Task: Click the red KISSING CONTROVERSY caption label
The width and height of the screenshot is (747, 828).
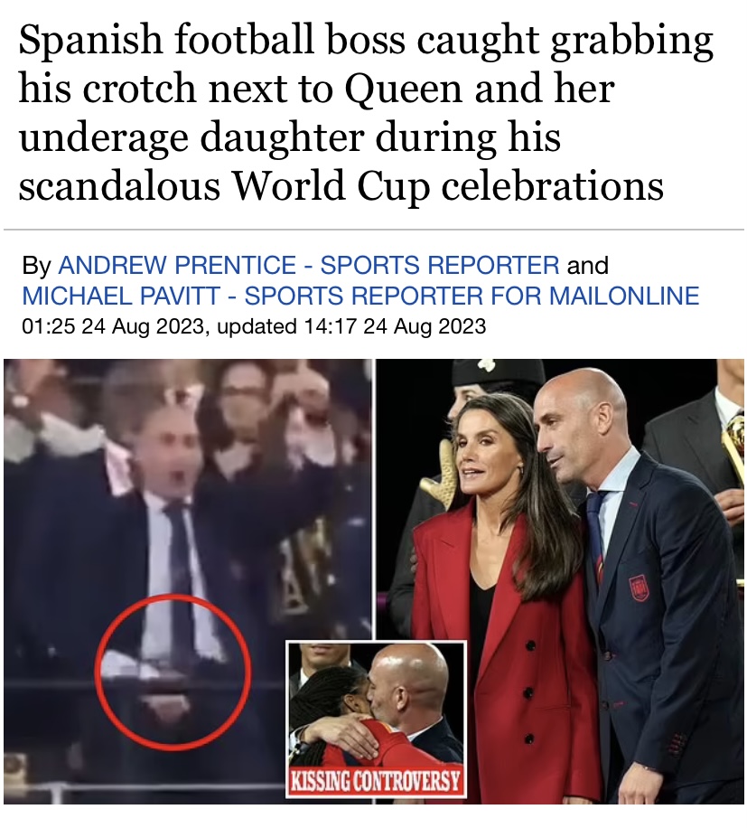Action: point(376,780)
